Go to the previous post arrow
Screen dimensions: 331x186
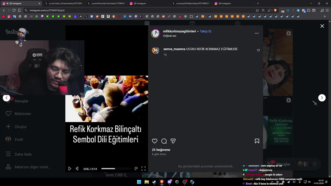[6, 98]
